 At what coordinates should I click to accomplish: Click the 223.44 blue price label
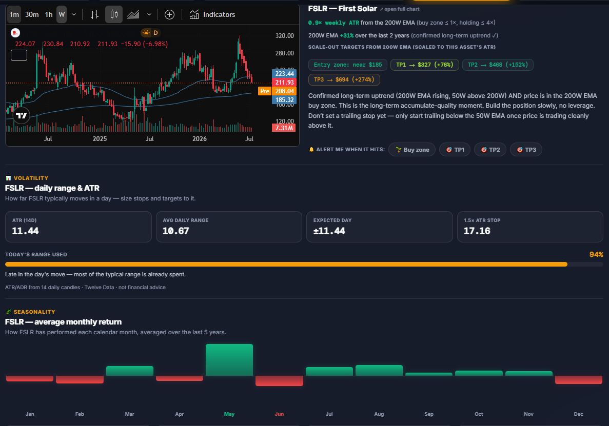(x=284, y=73)
